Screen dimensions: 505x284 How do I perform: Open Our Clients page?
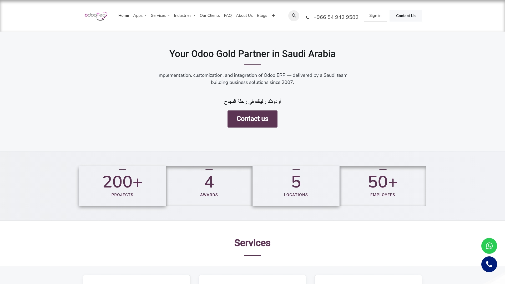coord(210,16)
